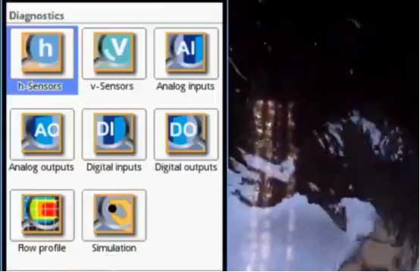
Task: Click the 'Simulation' text label
Action: click(114, 248)
